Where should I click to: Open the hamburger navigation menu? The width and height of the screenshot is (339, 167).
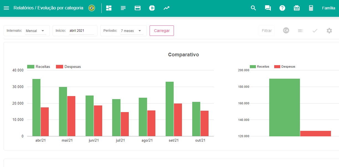coord(6,8)
